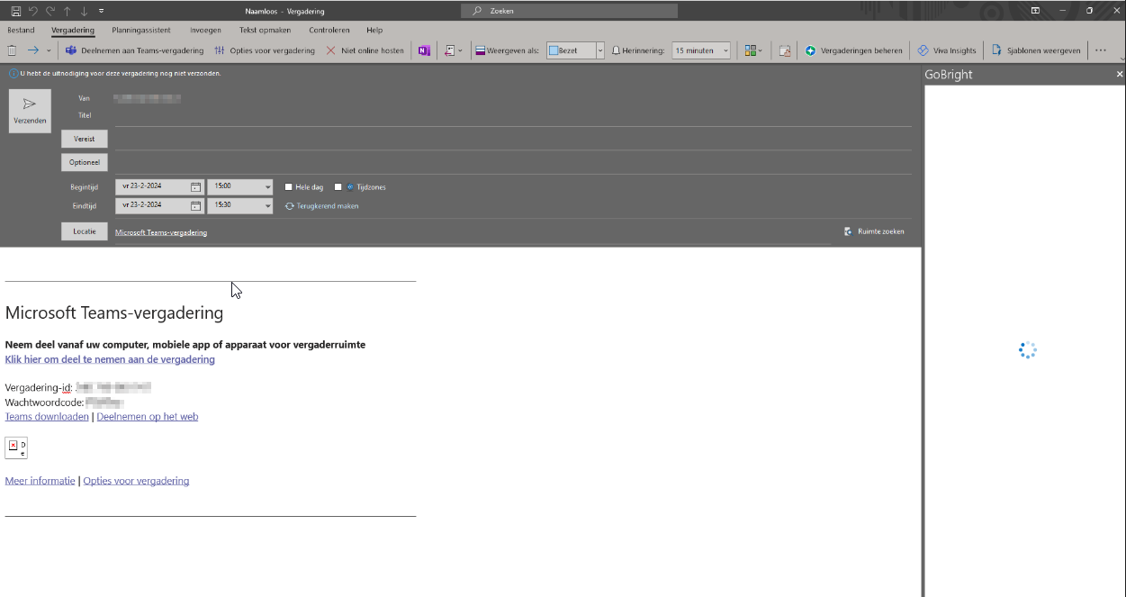Viewport: 1126px width, 597px height.
Task: Open the Invoegen tab
Action: [205, 30]
